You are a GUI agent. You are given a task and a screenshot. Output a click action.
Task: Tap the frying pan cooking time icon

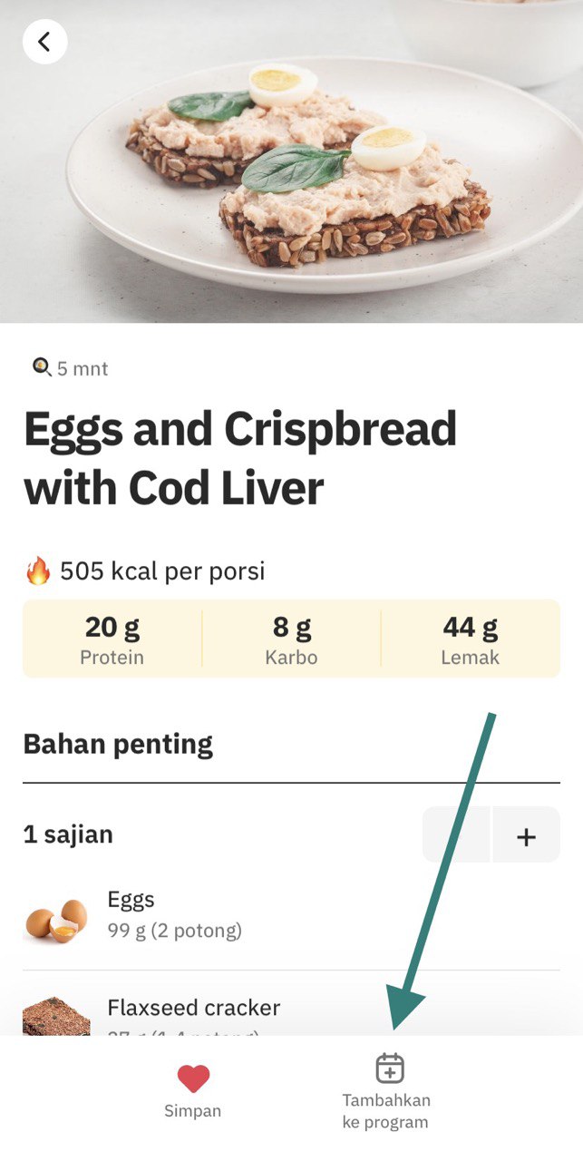(42, 367)
